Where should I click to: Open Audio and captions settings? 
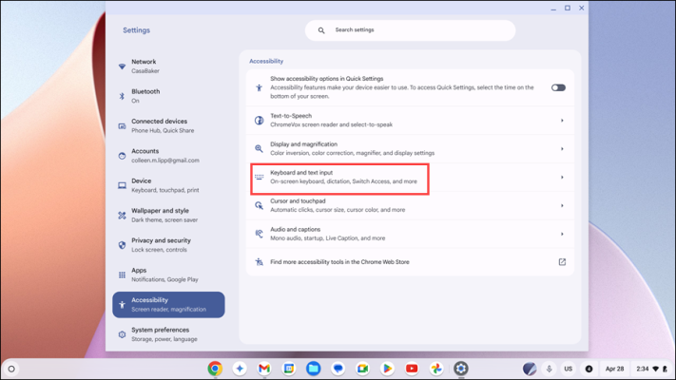[x=410, y=234]
